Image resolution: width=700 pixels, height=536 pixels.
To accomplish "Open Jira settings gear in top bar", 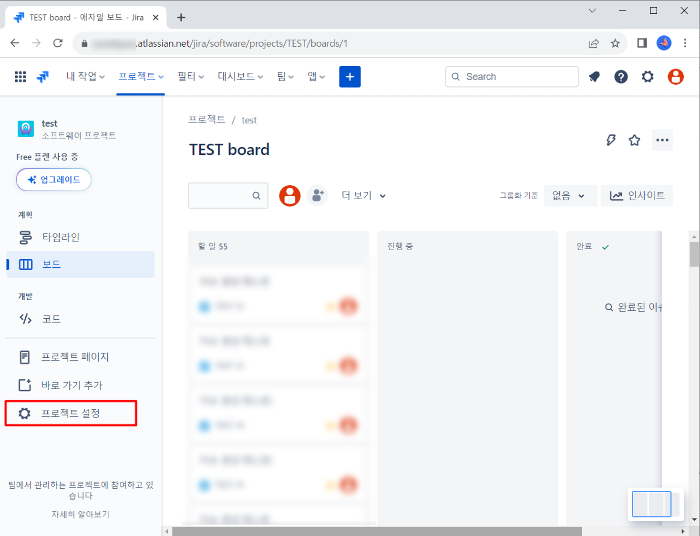I will pos(647,77).
